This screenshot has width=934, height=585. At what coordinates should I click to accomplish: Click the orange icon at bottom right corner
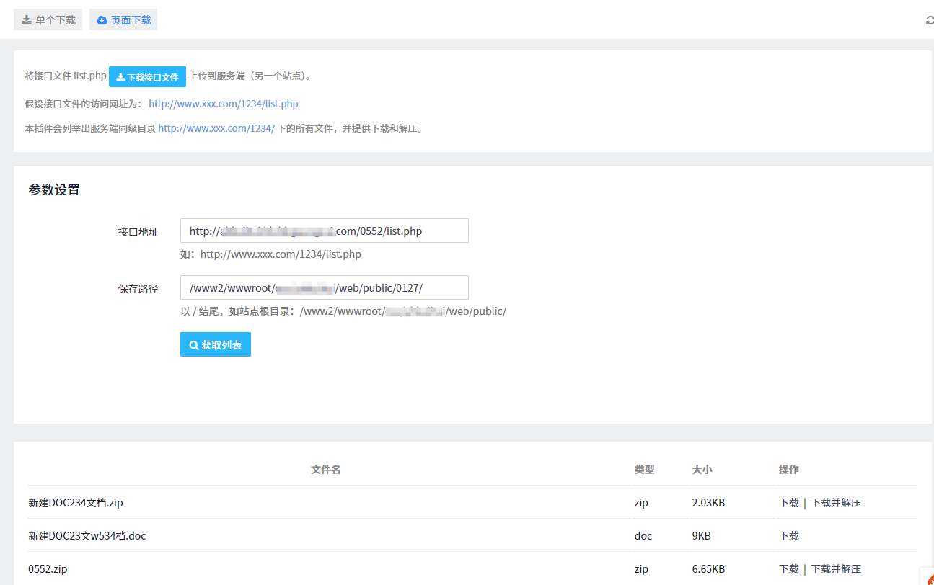pyautogui.click(x=929, y=579)
